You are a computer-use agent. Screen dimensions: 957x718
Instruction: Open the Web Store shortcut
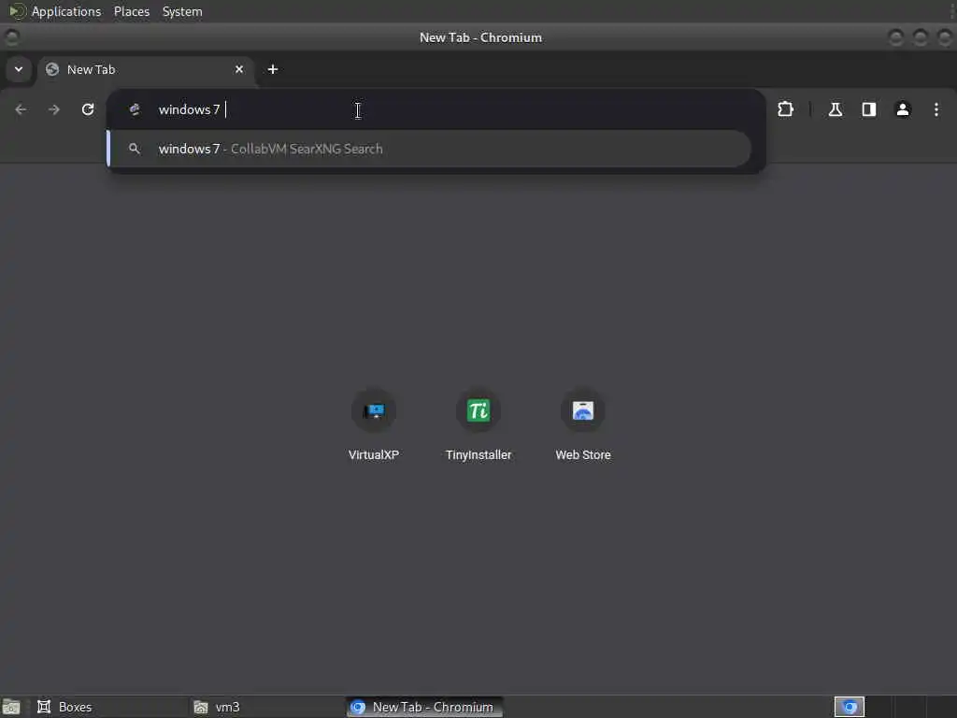(x=583, y=425)
